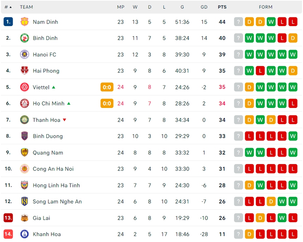
Task: Open the Hanoi FC club badge
Action: pos(24,54)
